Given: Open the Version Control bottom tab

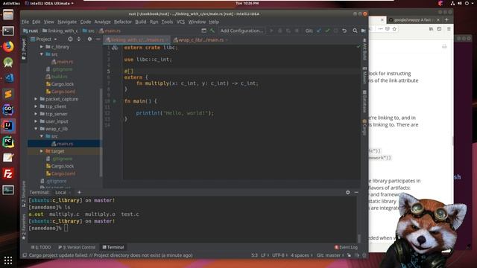Looking at the screenshot, I should pyautogui.click(x=77, y=247).
